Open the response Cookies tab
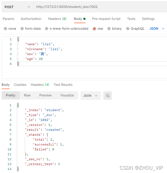 point(20,85)
